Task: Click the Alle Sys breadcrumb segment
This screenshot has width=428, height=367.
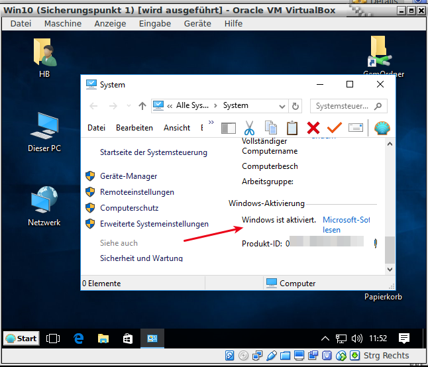Action: 192,105
